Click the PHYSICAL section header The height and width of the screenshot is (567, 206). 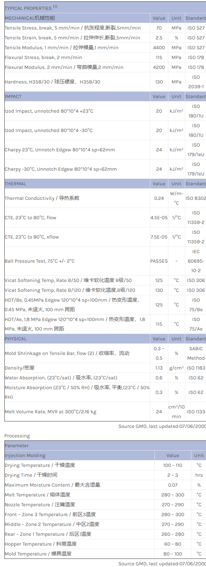pyautogui.click(x=16, y=339)
